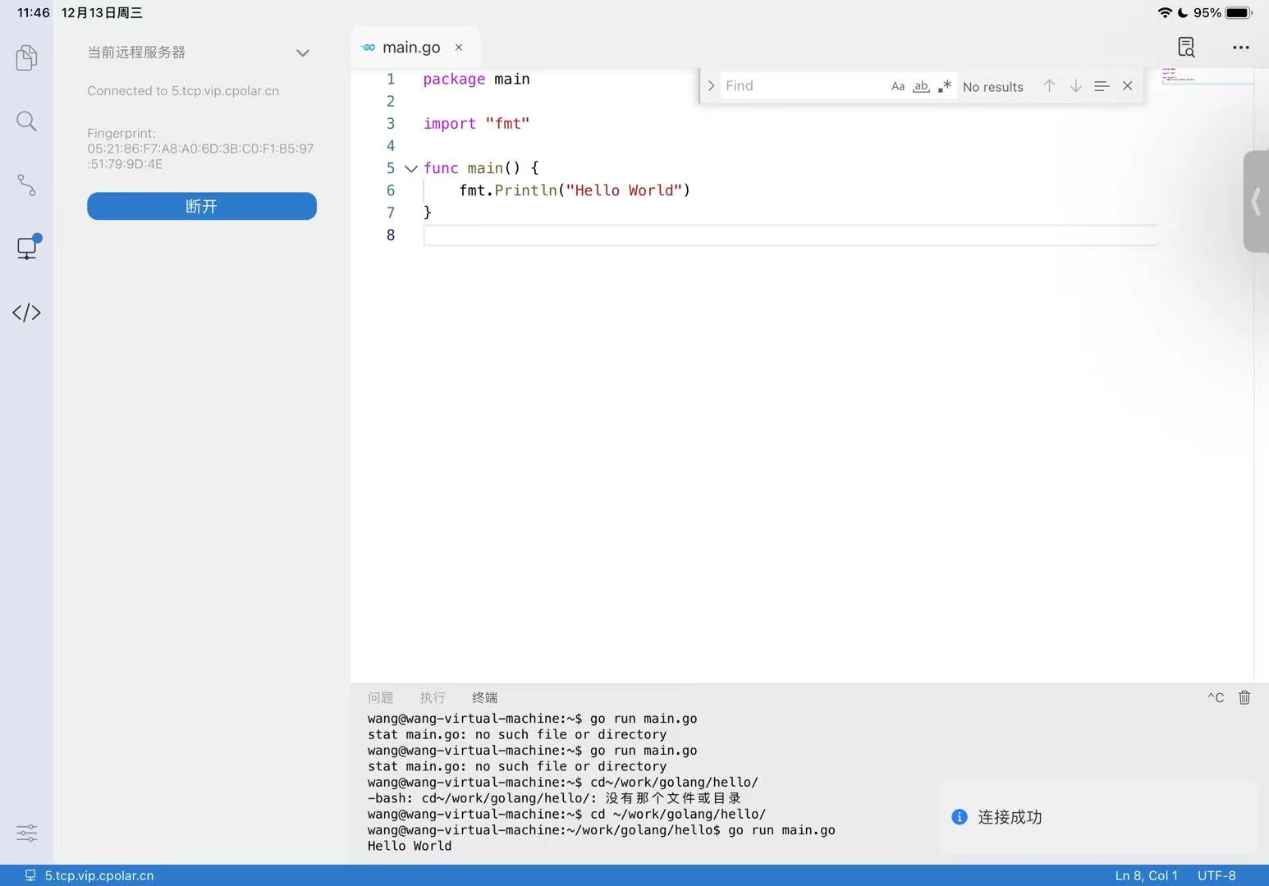Send ^C interrupt in the terminal

[1216, 697]
